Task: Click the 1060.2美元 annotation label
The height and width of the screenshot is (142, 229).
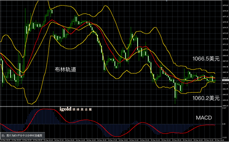Action: point(206,98)
